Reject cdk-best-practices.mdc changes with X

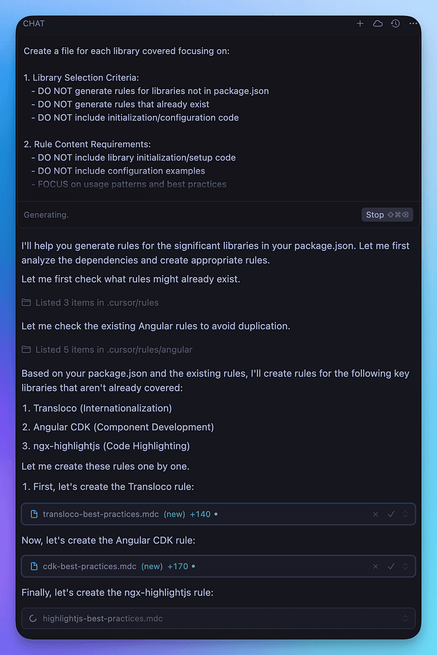375,566
